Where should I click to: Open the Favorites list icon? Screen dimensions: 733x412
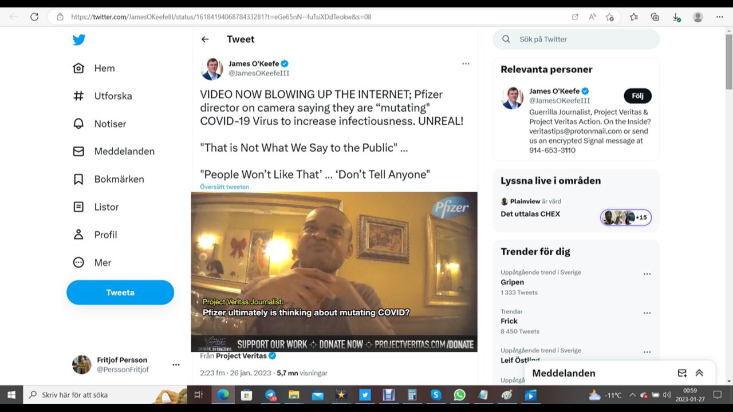click(634, 17)
